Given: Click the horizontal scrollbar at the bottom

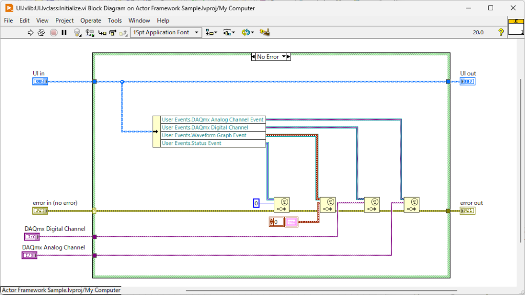Looking at the screenshot, I should [321, 290].
